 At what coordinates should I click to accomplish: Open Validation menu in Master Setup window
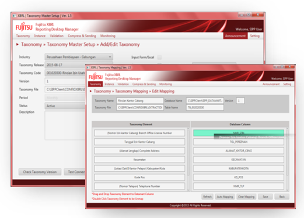[x=57, y=36]
